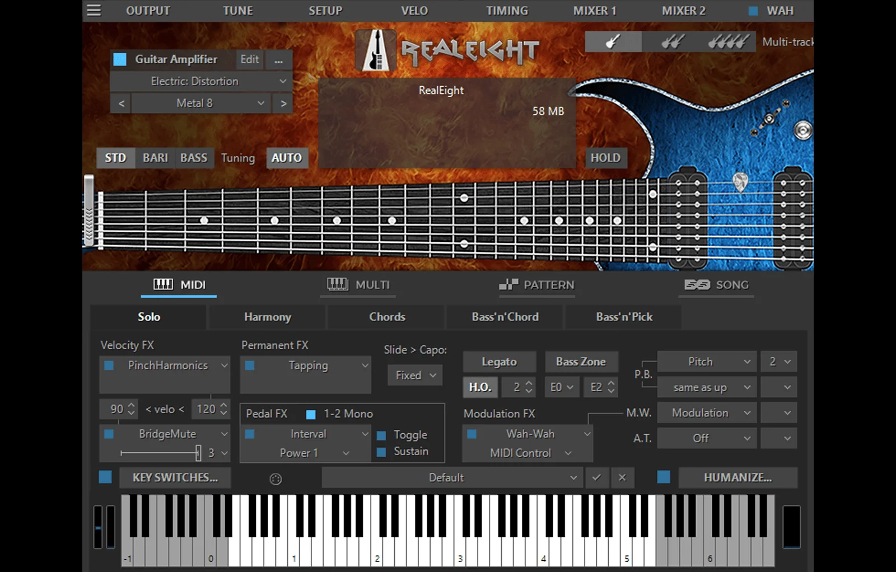Adjust the BridgeMute slider handle
Viewport: 896px width, 572px height.
pyautogui.click(x=198, y=453)
